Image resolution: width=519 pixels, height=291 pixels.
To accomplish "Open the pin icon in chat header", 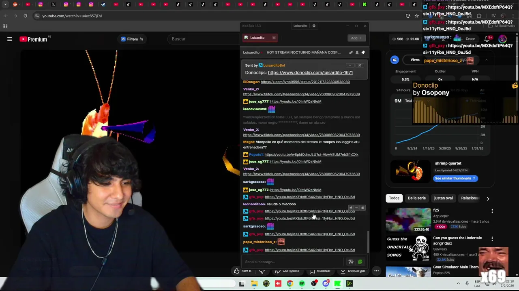I will pyautogui.click(x=363, y=53).
